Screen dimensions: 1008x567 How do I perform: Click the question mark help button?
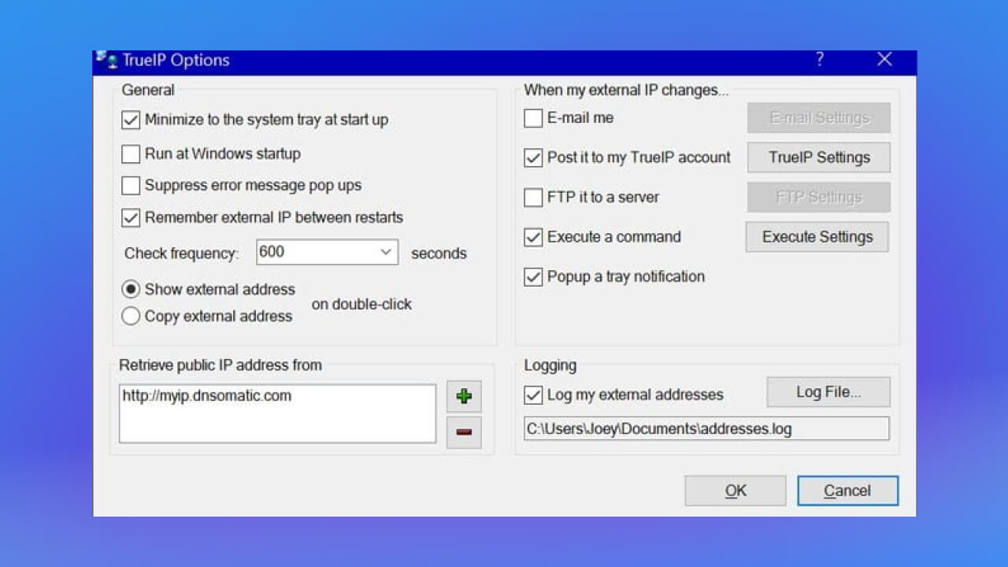tap(820, 60)
